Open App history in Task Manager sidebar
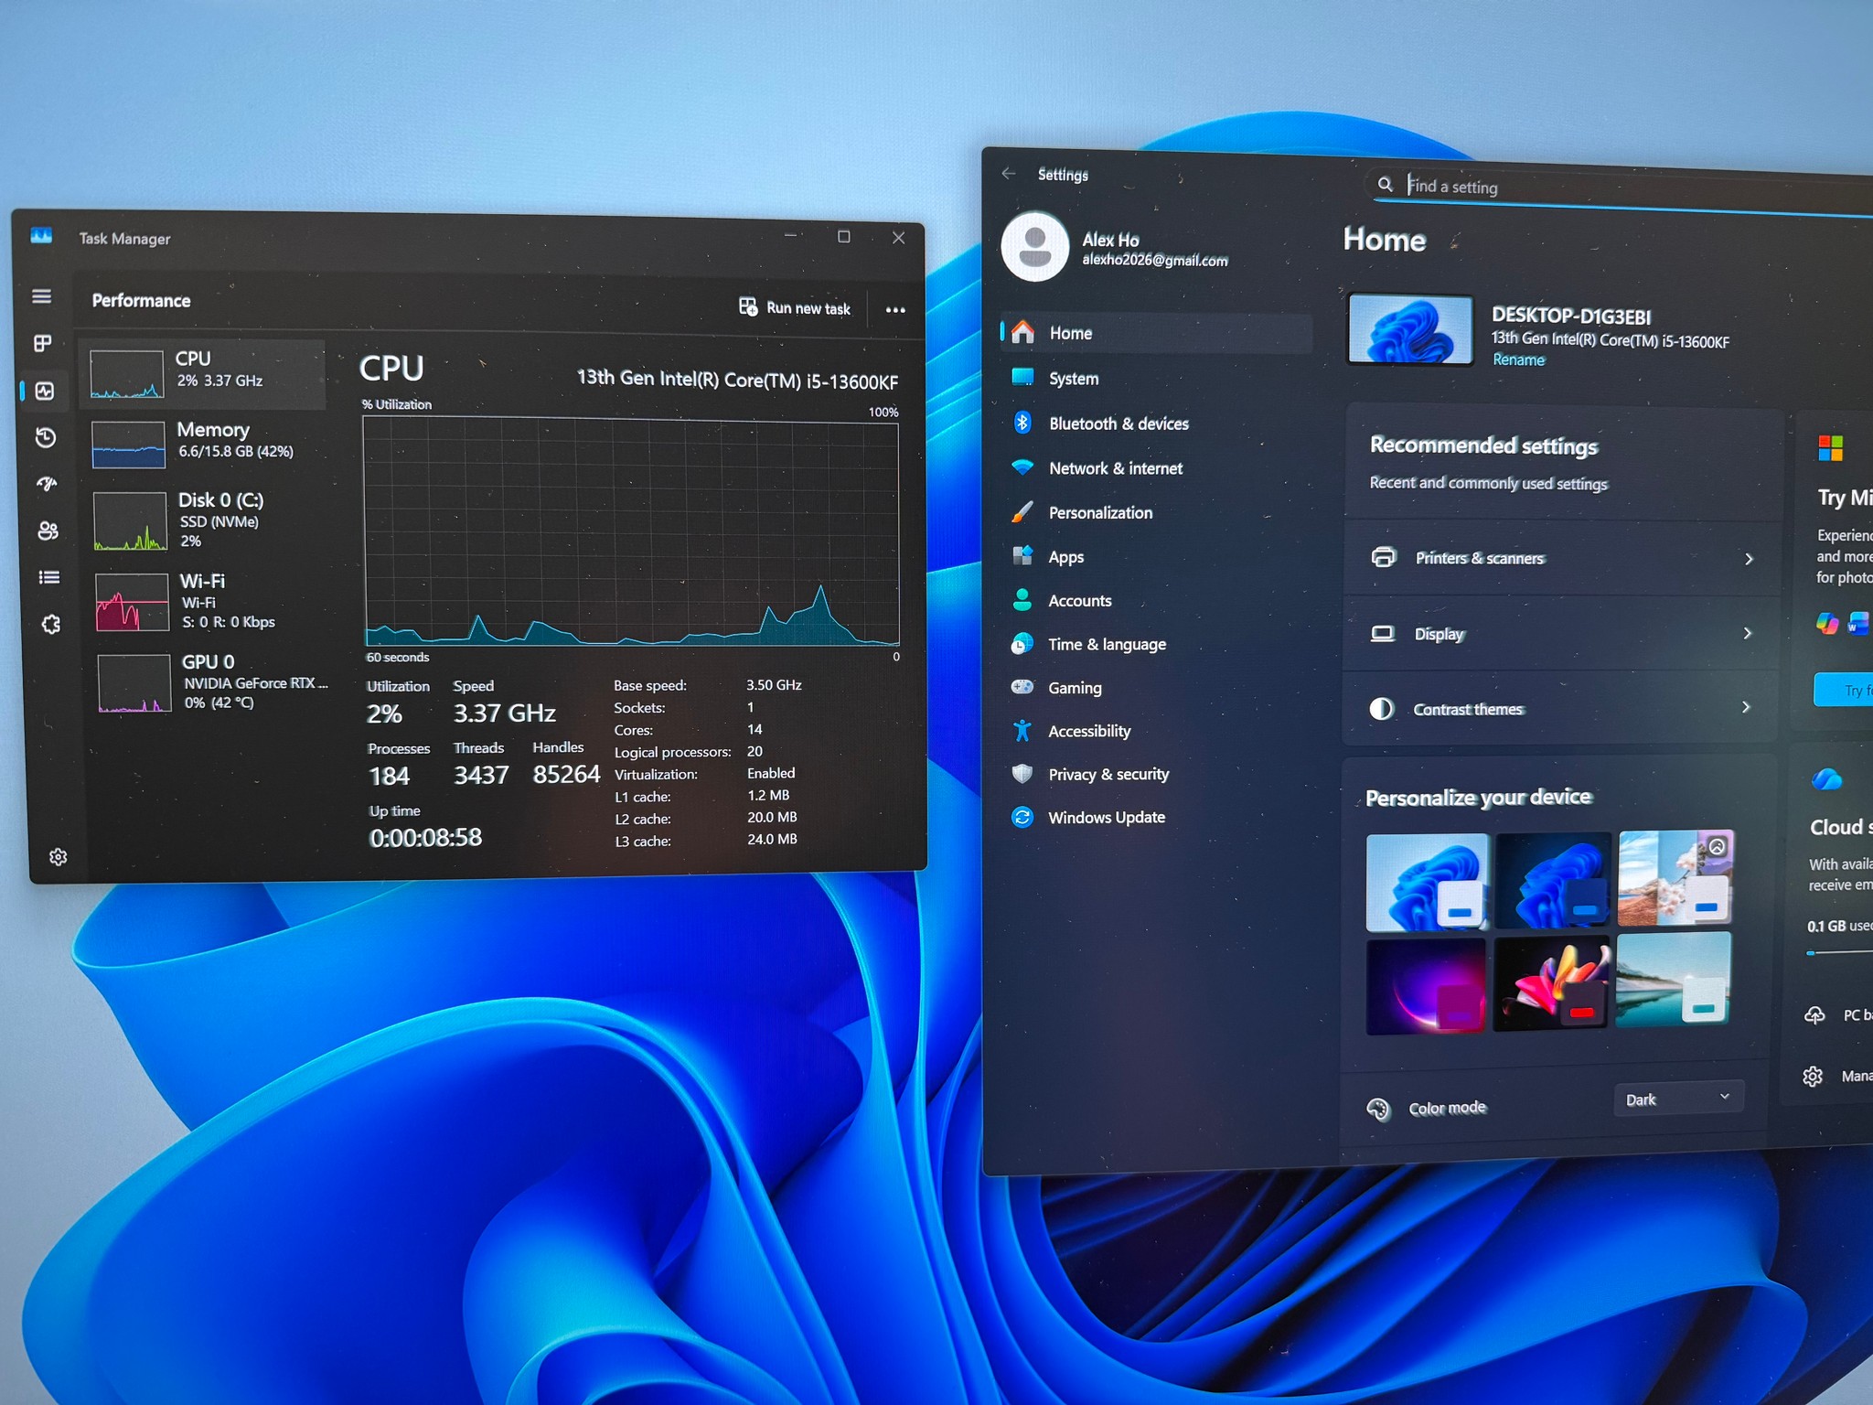This screenshot has height=1405, width=1873. pos(46,437)
